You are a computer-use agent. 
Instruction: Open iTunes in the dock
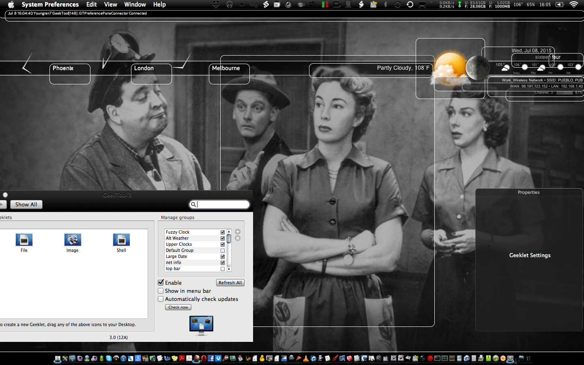coord(123,358)
